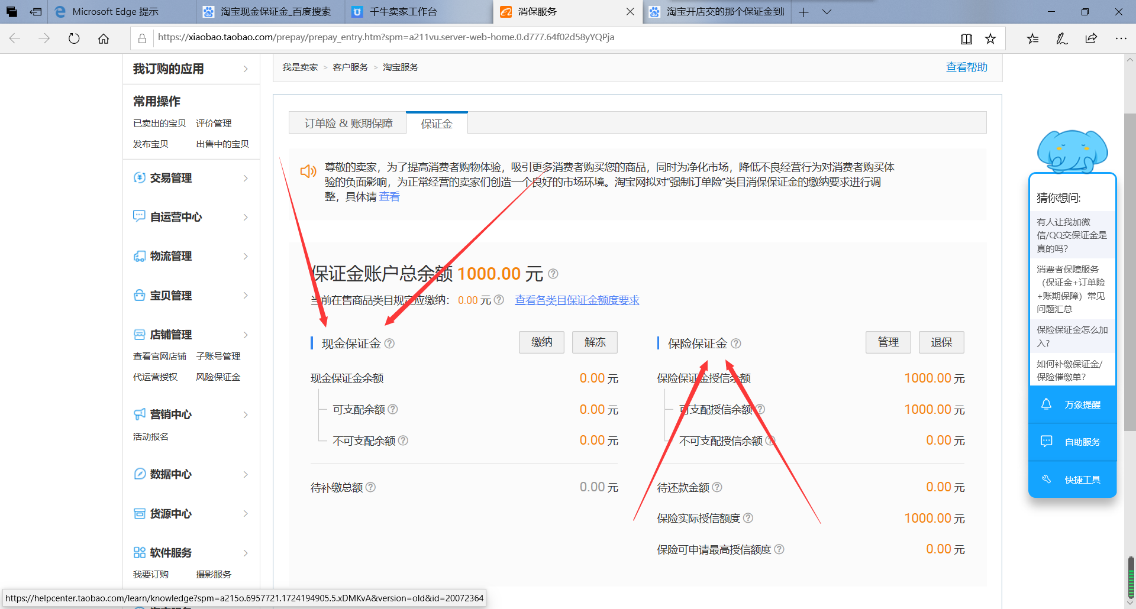Viewport: 1136px width, 609px height.
Task: Switch to 订单险 & 账期保障 tab
Action: click(x=348, y=123)
